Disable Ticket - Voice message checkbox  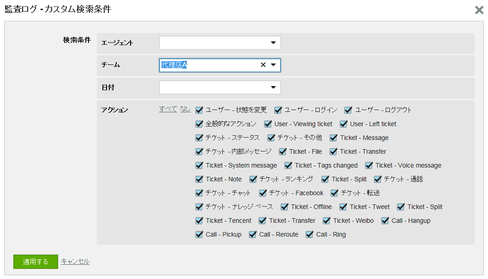(x=369, y=165)
